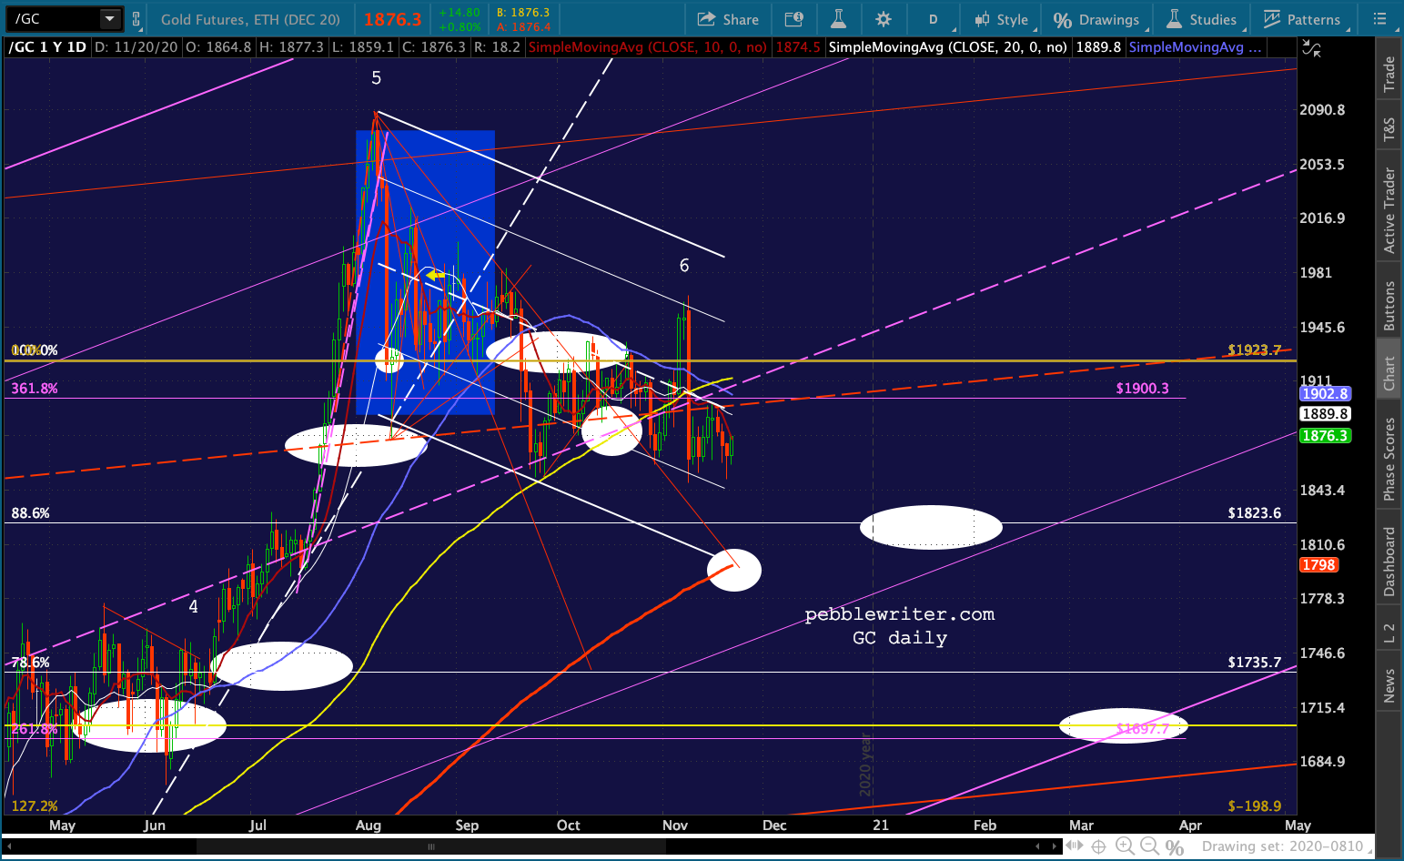The width and height of the screenshot is (1404, 861).
Task: Click the zoom out magnifier icon
Action: tap(1151, 847)
